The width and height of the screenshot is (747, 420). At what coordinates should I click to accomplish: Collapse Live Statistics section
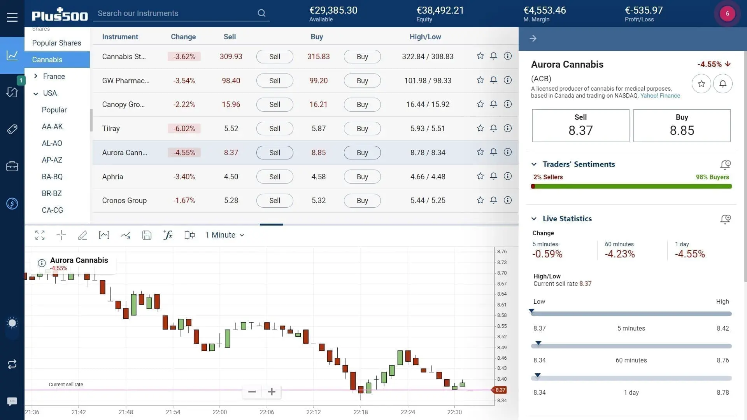(x=534, y=219)
